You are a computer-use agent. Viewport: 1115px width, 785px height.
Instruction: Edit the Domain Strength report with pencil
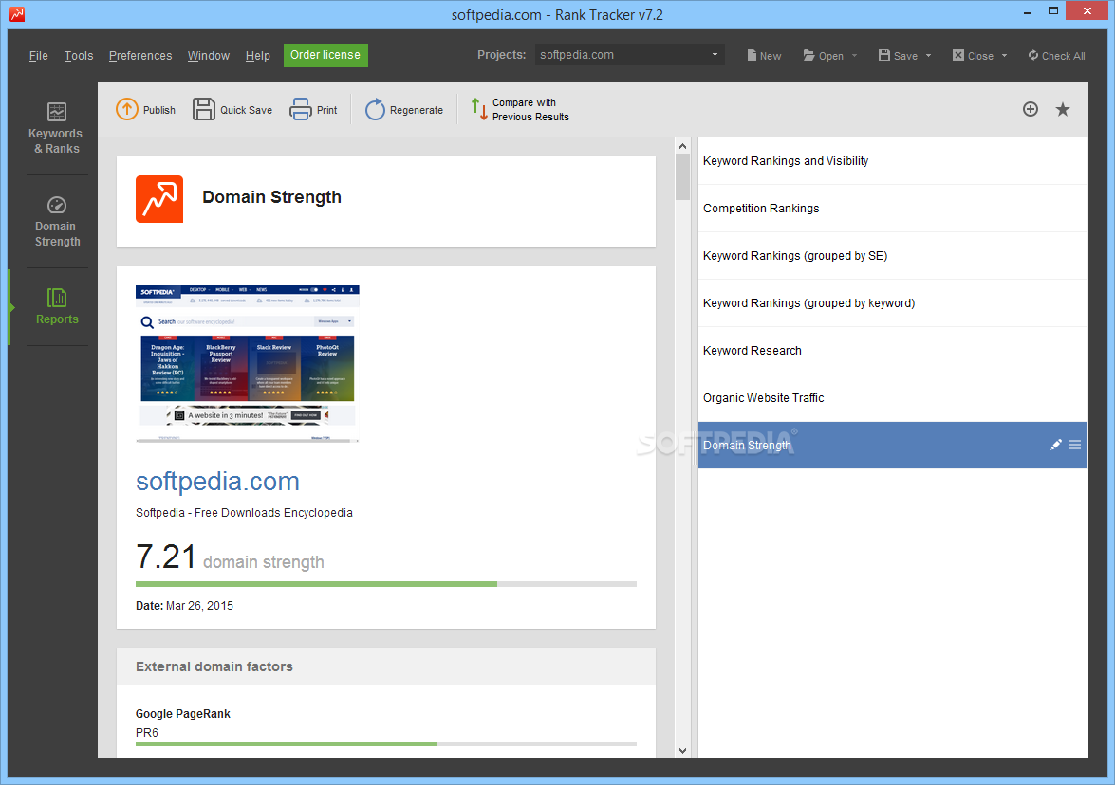[1056, 445]
